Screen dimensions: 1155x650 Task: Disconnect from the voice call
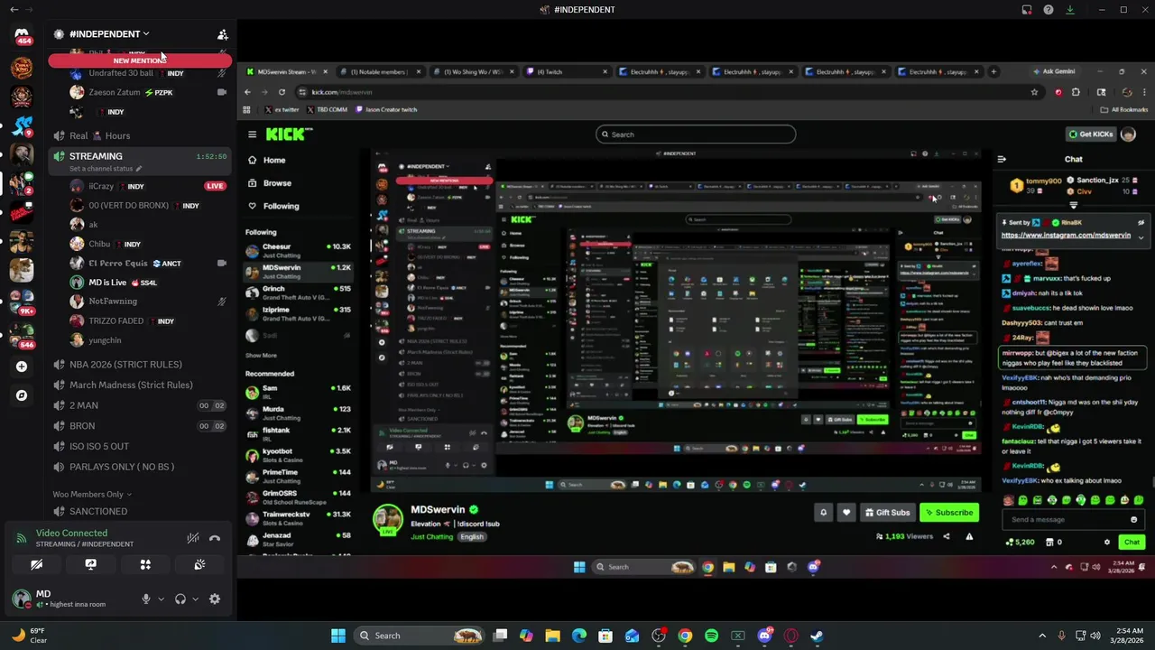click(215, 538)
